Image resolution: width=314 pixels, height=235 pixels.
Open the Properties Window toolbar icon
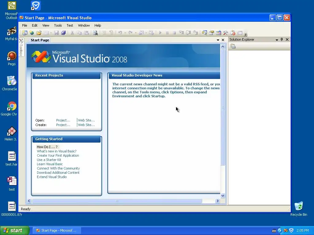212,33
